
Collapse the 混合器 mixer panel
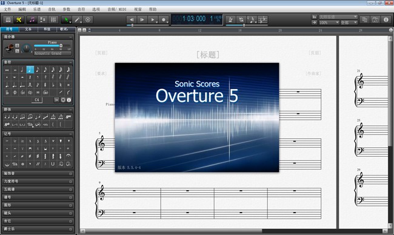(x=70, y=37)
